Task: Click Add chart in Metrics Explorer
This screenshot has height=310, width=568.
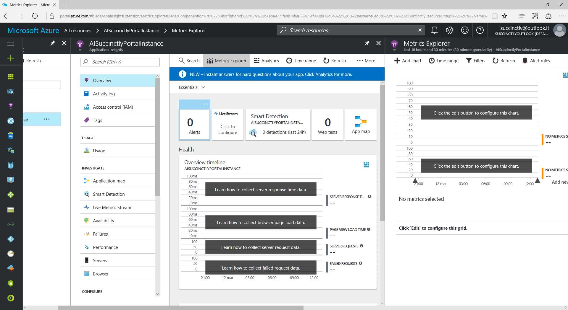Action: tap(408, 61)
